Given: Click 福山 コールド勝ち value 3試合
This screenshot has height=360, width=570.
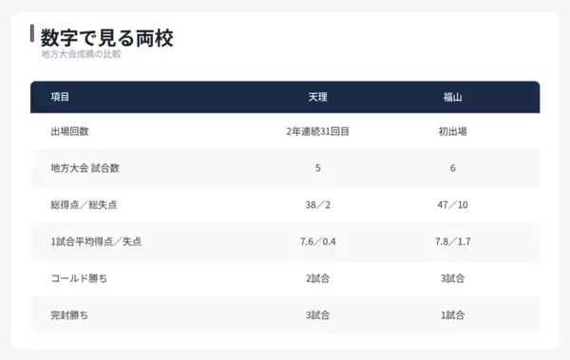Looking at the screenshot, I should (452, 278).
